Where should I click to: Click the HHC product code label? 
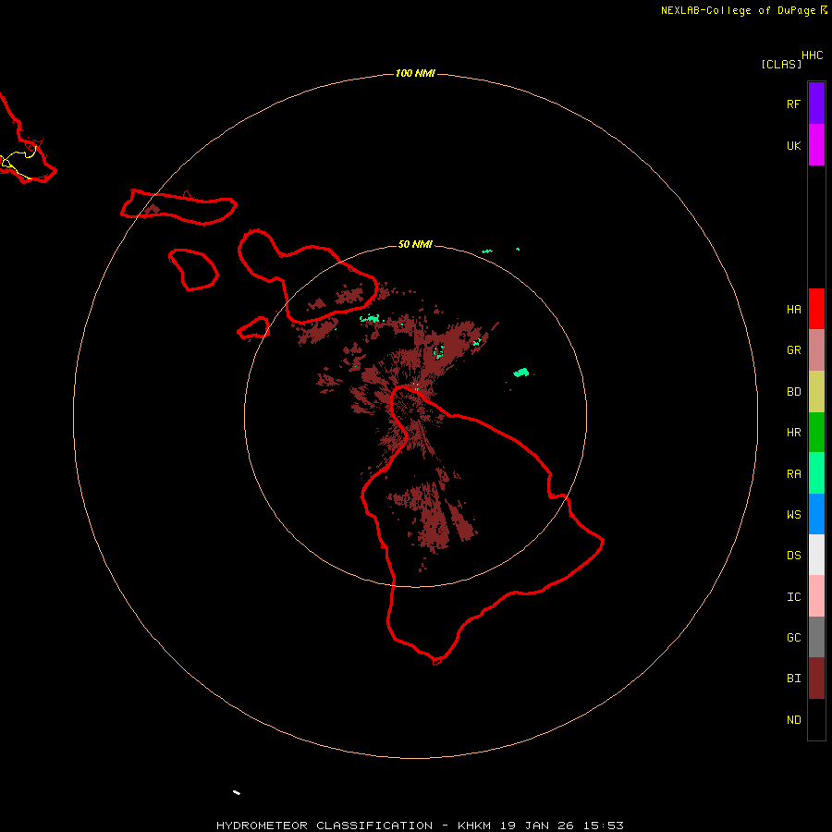point(812,55)
